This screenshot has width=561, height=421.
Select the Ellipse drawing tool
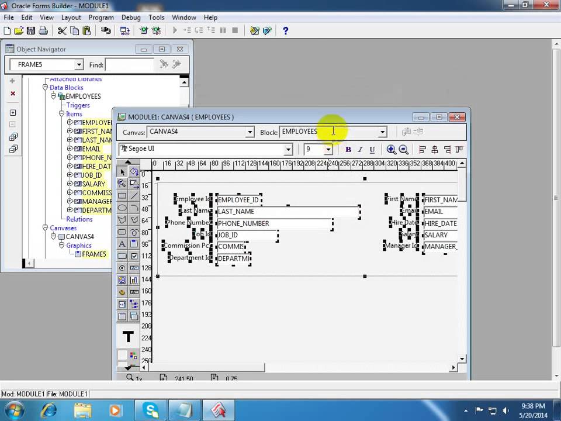[122, 208]
